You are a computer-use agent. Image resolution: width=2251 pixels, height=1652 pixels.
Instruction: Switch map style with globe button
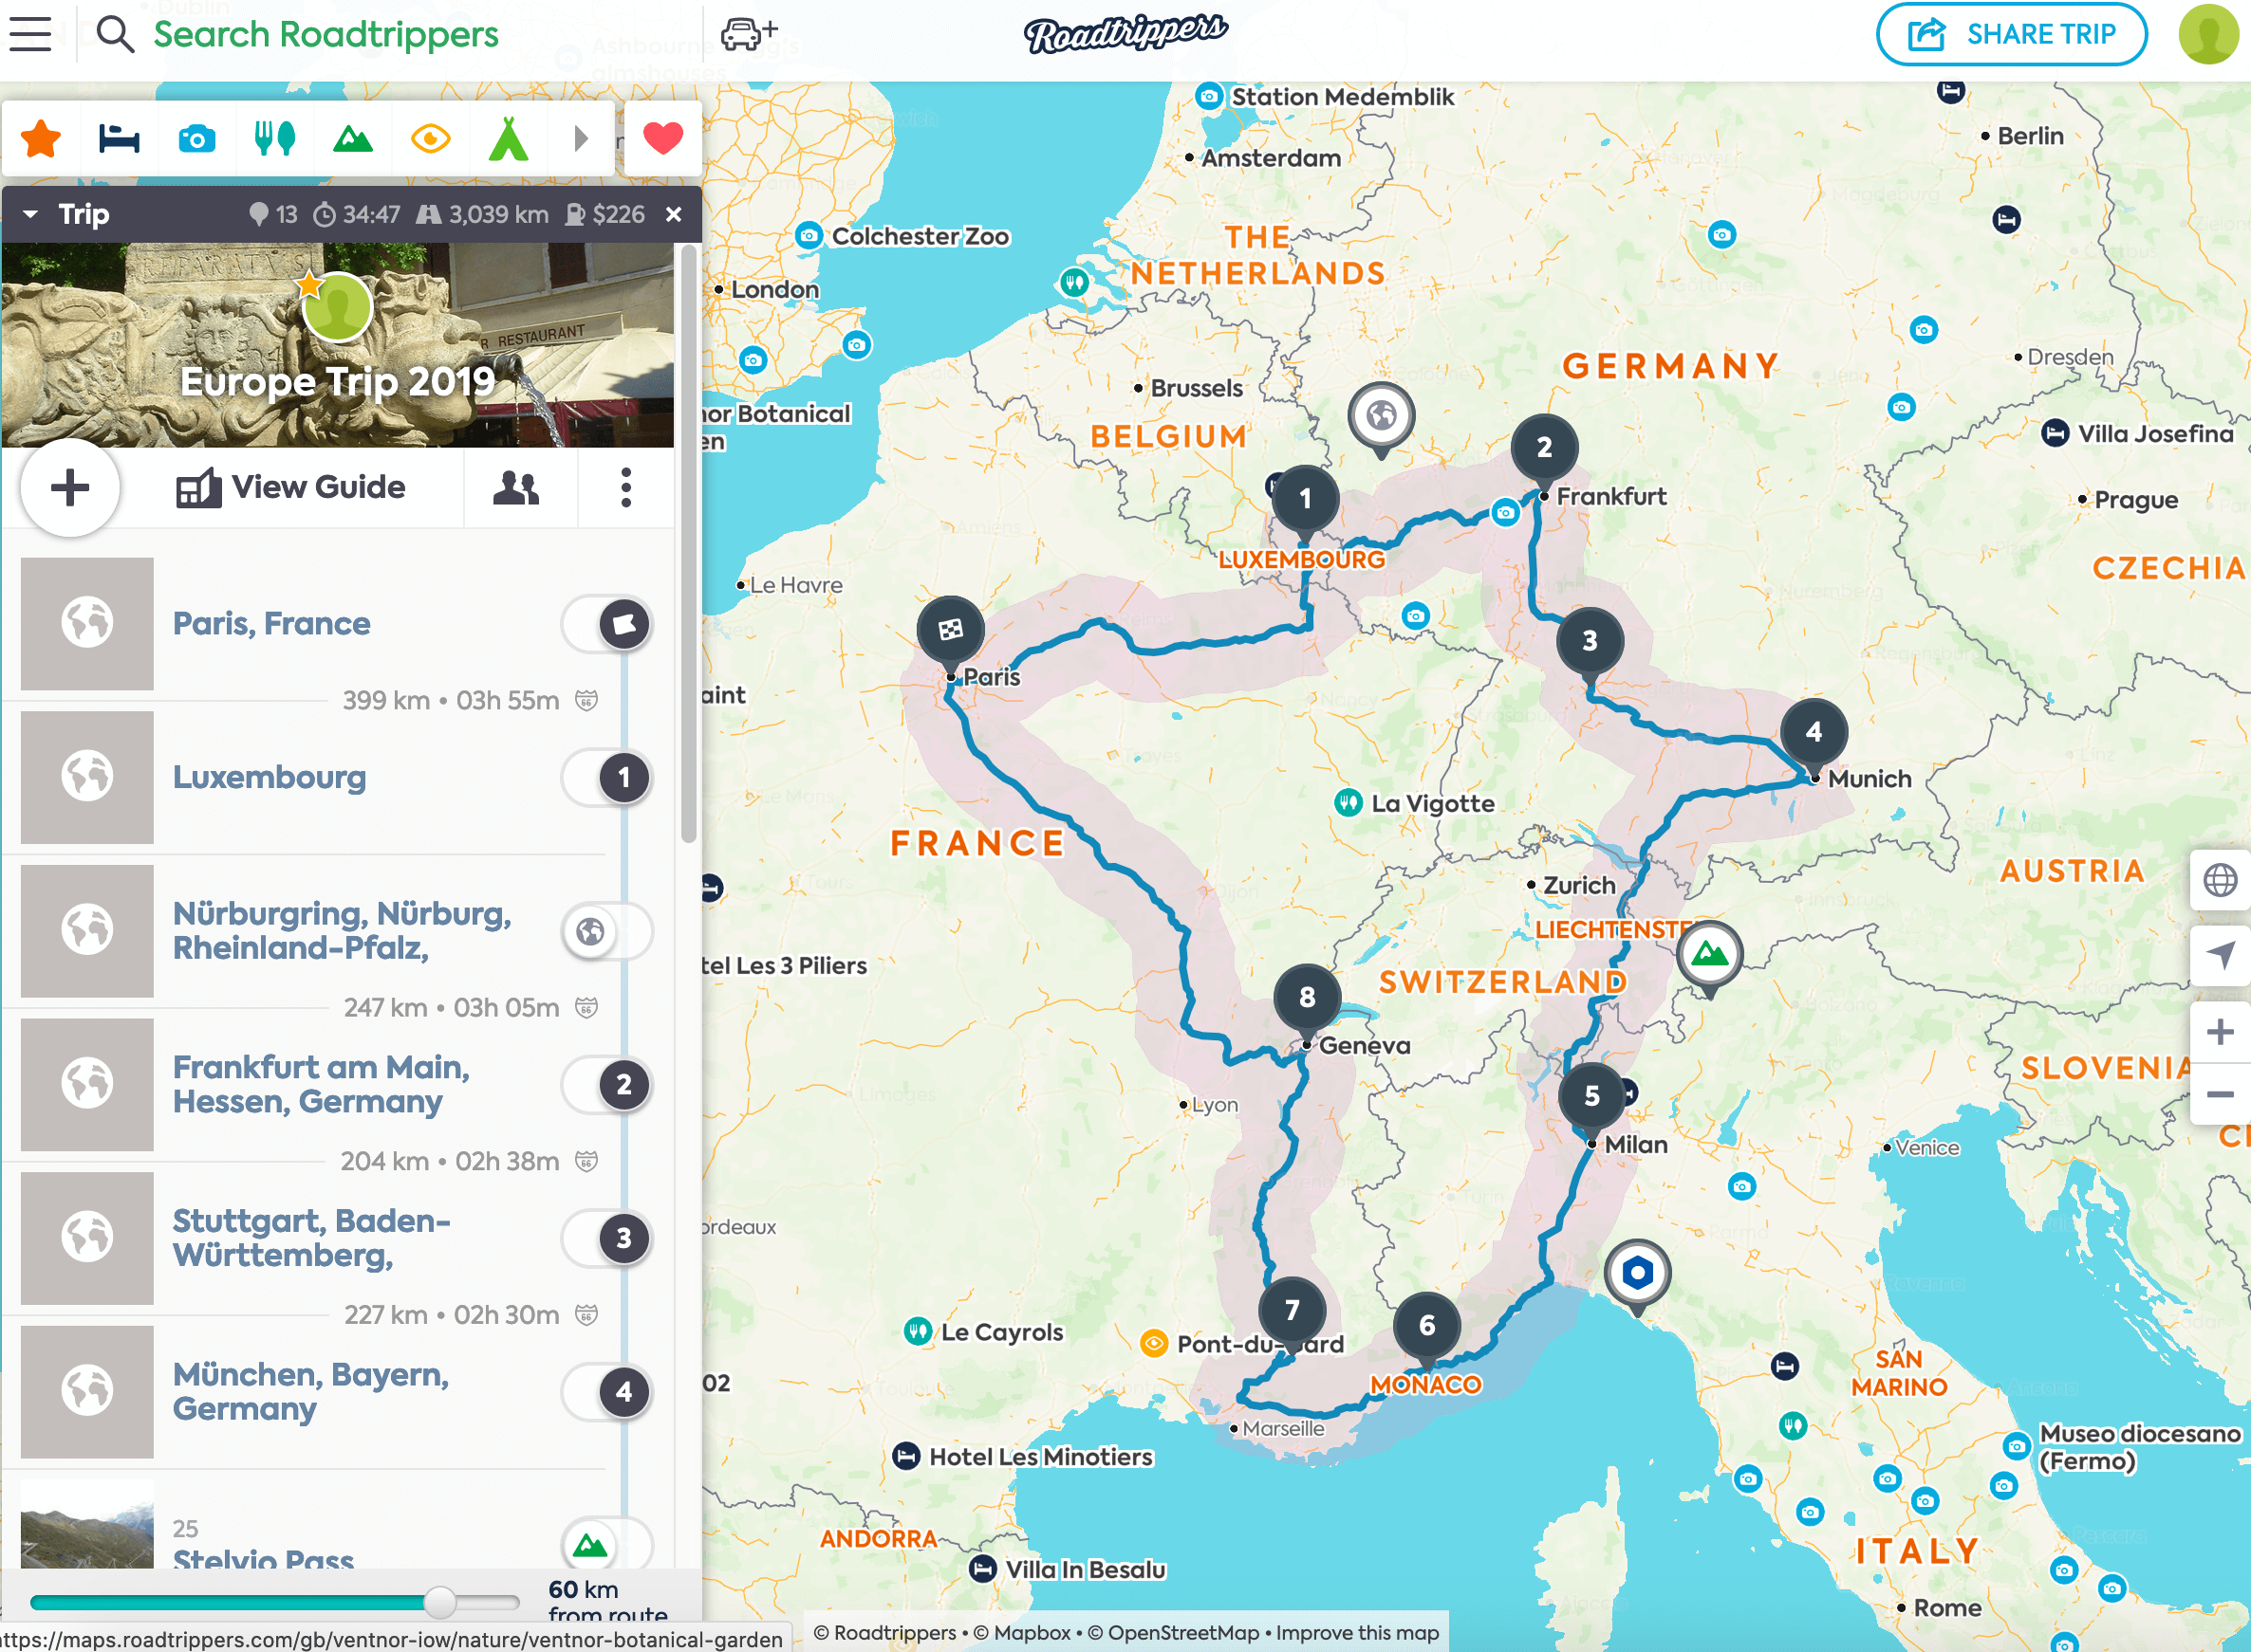2220,880
